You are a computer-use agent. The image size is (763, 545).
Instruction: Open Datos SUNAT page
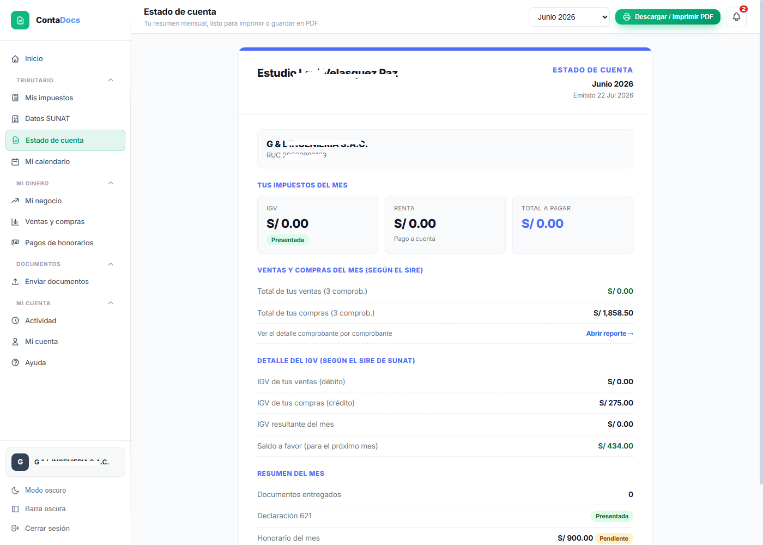(65, 119)
